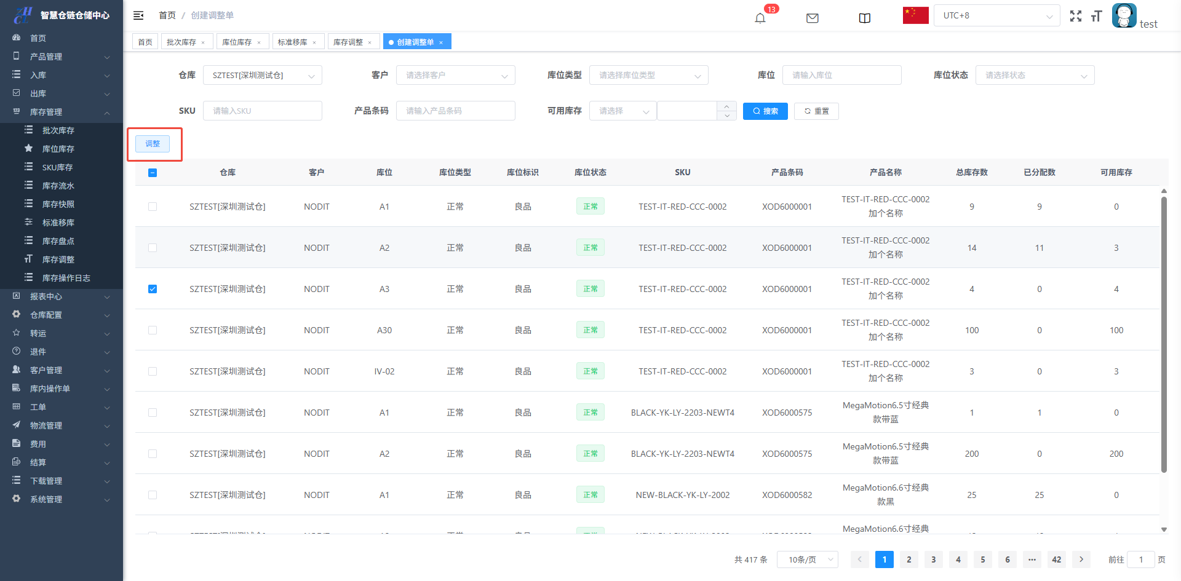Click the 调整 adjust button
Viewport: 1181px width, 581px height.
coord(153,144)
